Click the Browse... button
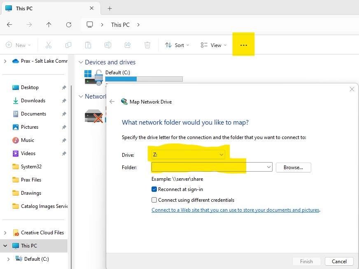 (x=293, y=168)
